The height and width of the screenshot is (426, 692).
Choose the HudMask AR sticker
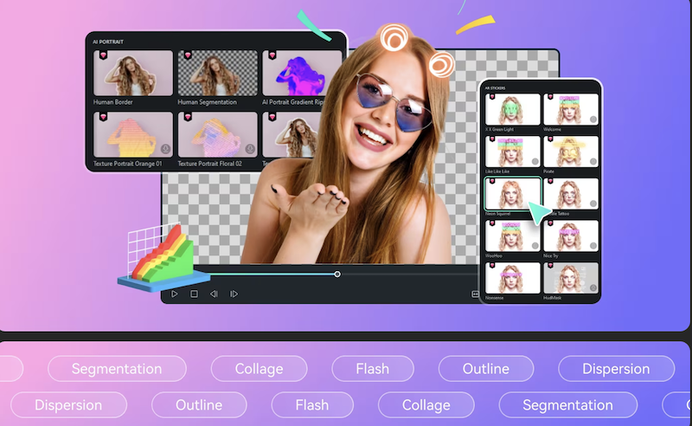pyautogui.click(x=571, y=278)
